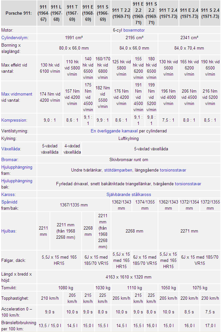Click the 'Skivbromsar runt om' cell

(x=129, y=160)
